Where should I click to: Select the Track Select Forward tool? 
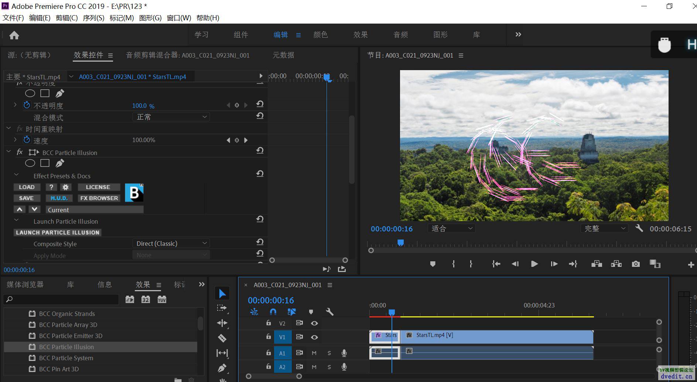(x=222, y=308)
